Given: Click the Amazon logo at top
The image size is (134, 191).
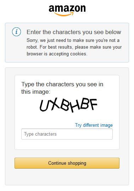Looking at the screenshot, I should (x=67, y=11).
